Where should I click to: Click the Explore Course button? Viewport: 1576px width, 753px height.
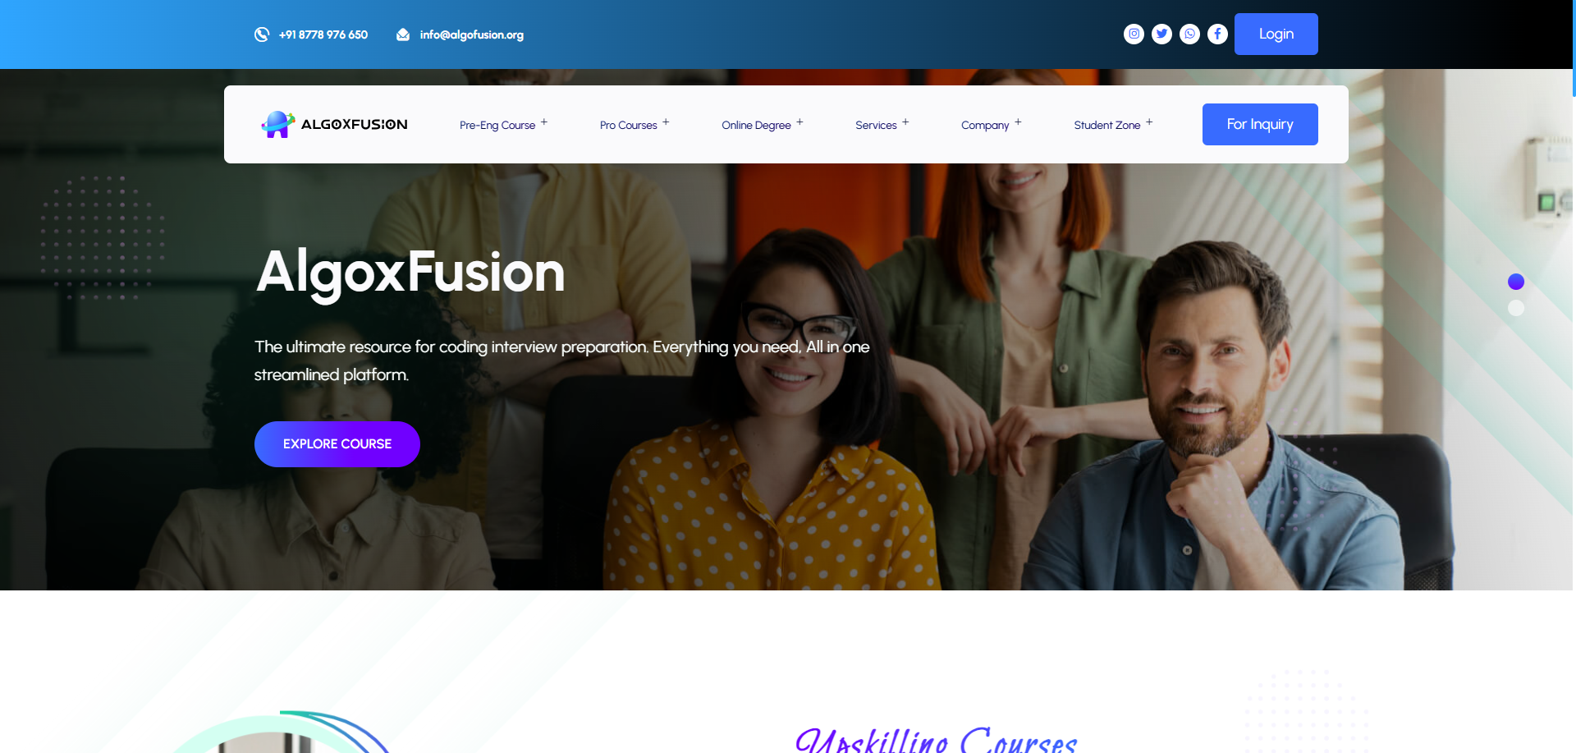[x=337, y=444]
